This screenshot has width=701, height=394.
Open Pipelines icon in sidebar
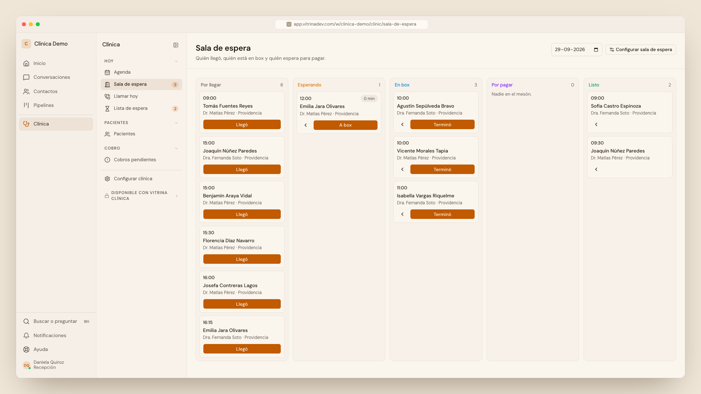pyautogui.click(x=26, y=105)
